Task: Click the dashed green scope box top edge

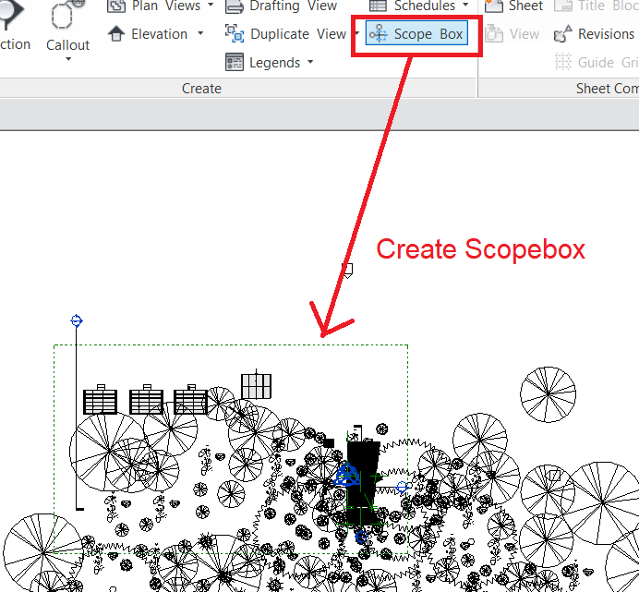Action: tap(231, 344)
